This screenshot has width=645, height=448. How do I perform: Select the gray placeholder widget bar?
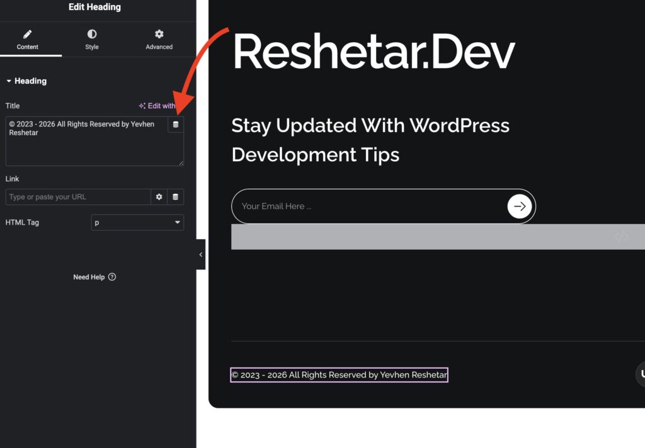(438, 237)
